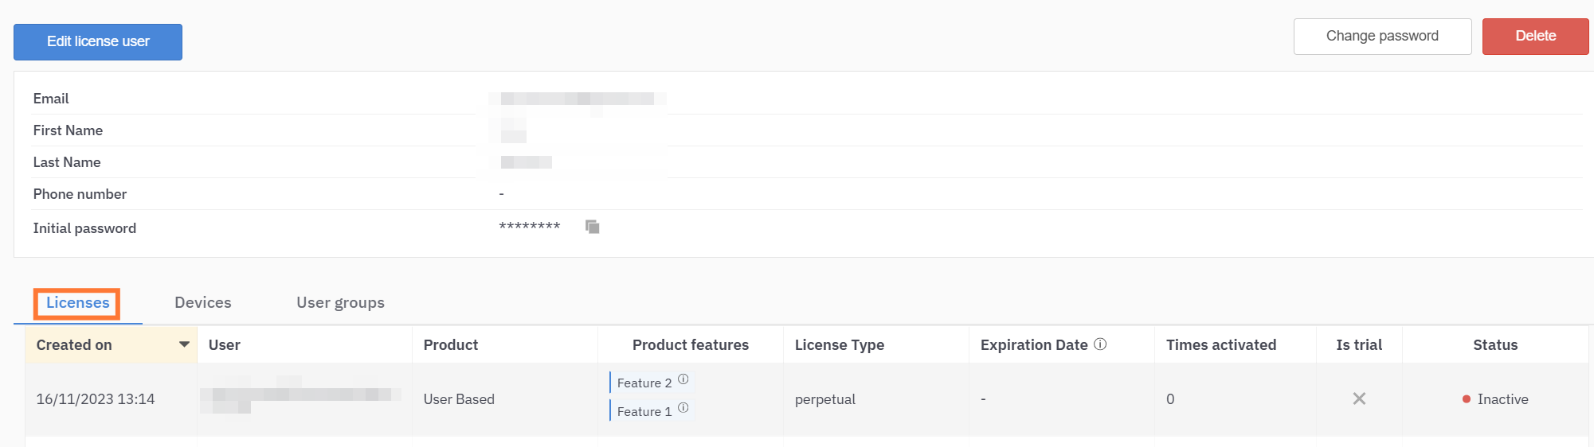1594x447 pixels.
Task: Delete the license user
Action: (1535, 37)
